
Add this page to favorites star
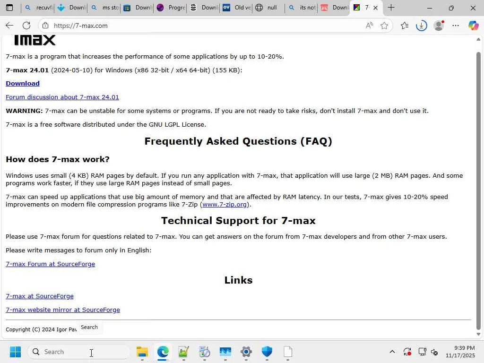point(384,26)
